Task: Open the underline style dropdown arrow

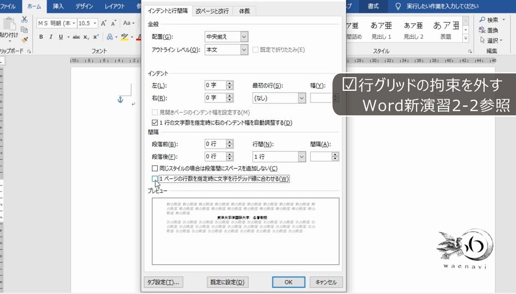Action: click(x=68, y=37)
